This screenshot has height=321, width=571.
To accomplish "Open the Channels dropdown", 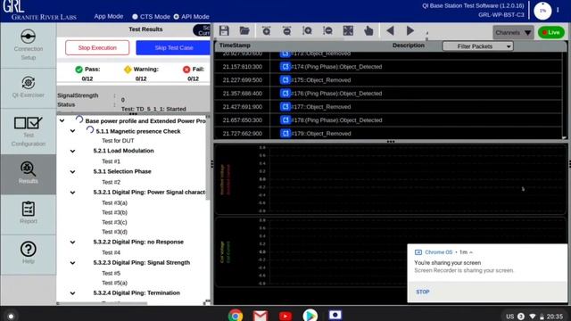I will click(513, 32).
